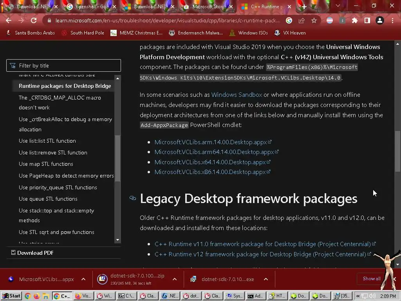This screenshot has height=301, width=401.
Task: Copy anchor link for Legacy Desktop heading
Action: point(133,198)
